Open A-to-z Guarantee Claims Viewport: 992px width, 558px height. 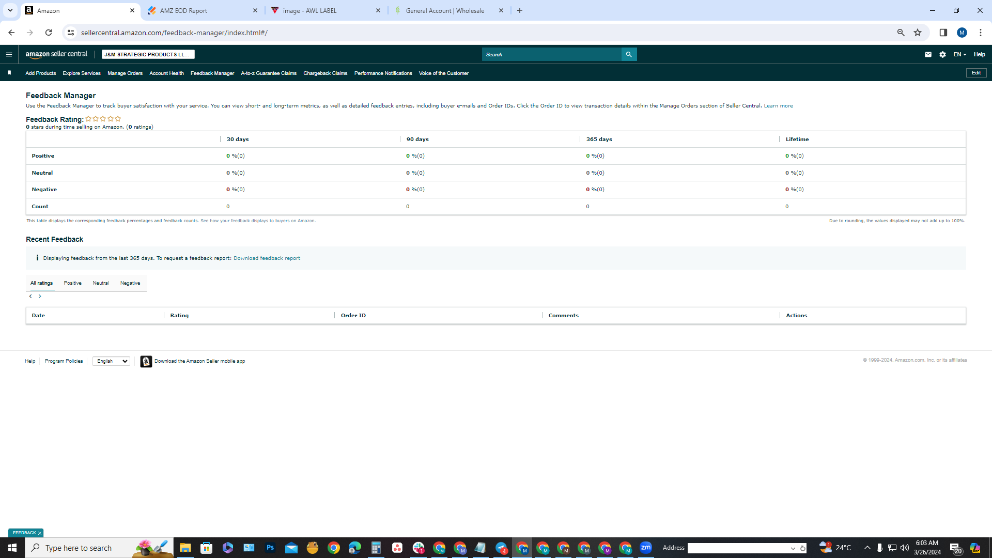click(269, 73)
